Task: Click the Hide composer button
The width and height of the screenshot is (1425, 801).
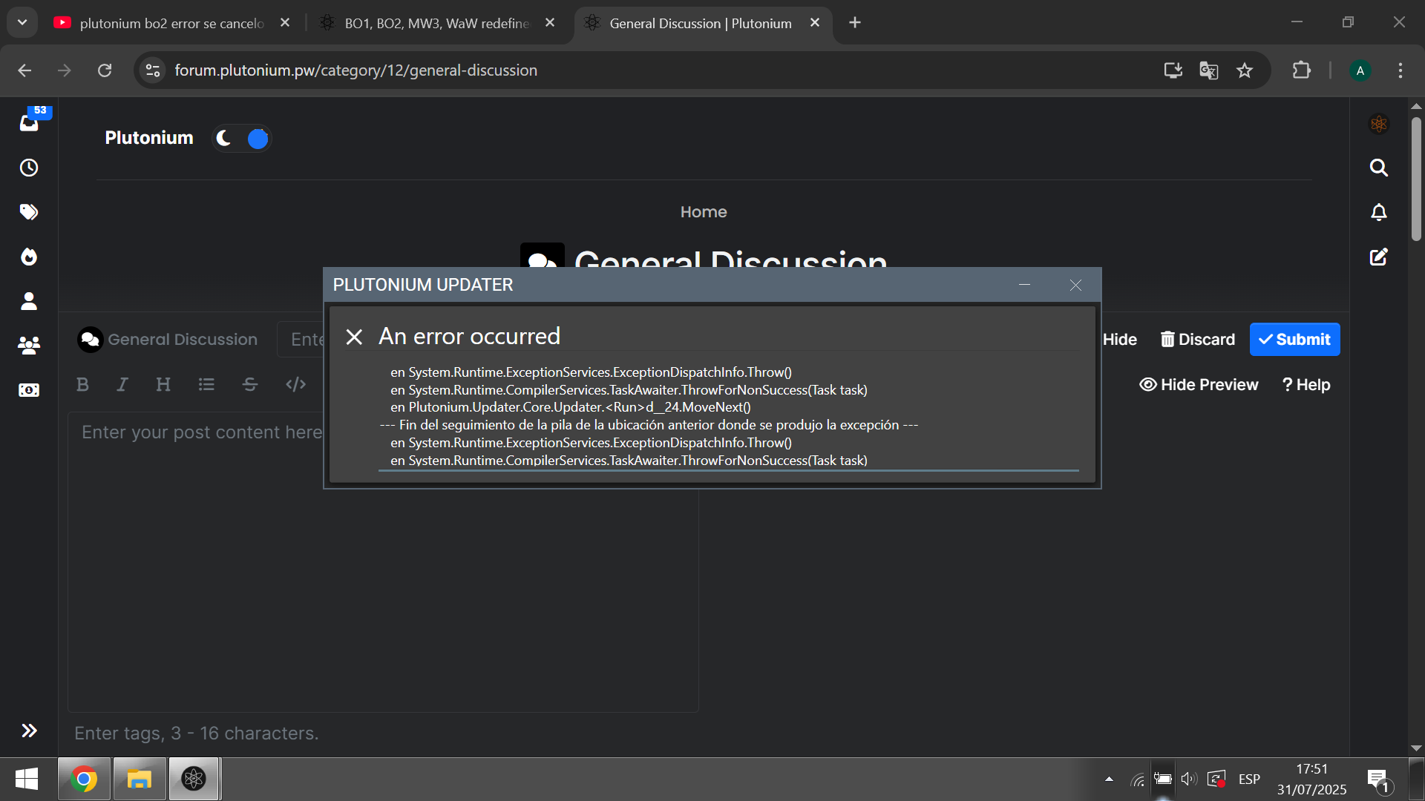Action: (1119, 340)
